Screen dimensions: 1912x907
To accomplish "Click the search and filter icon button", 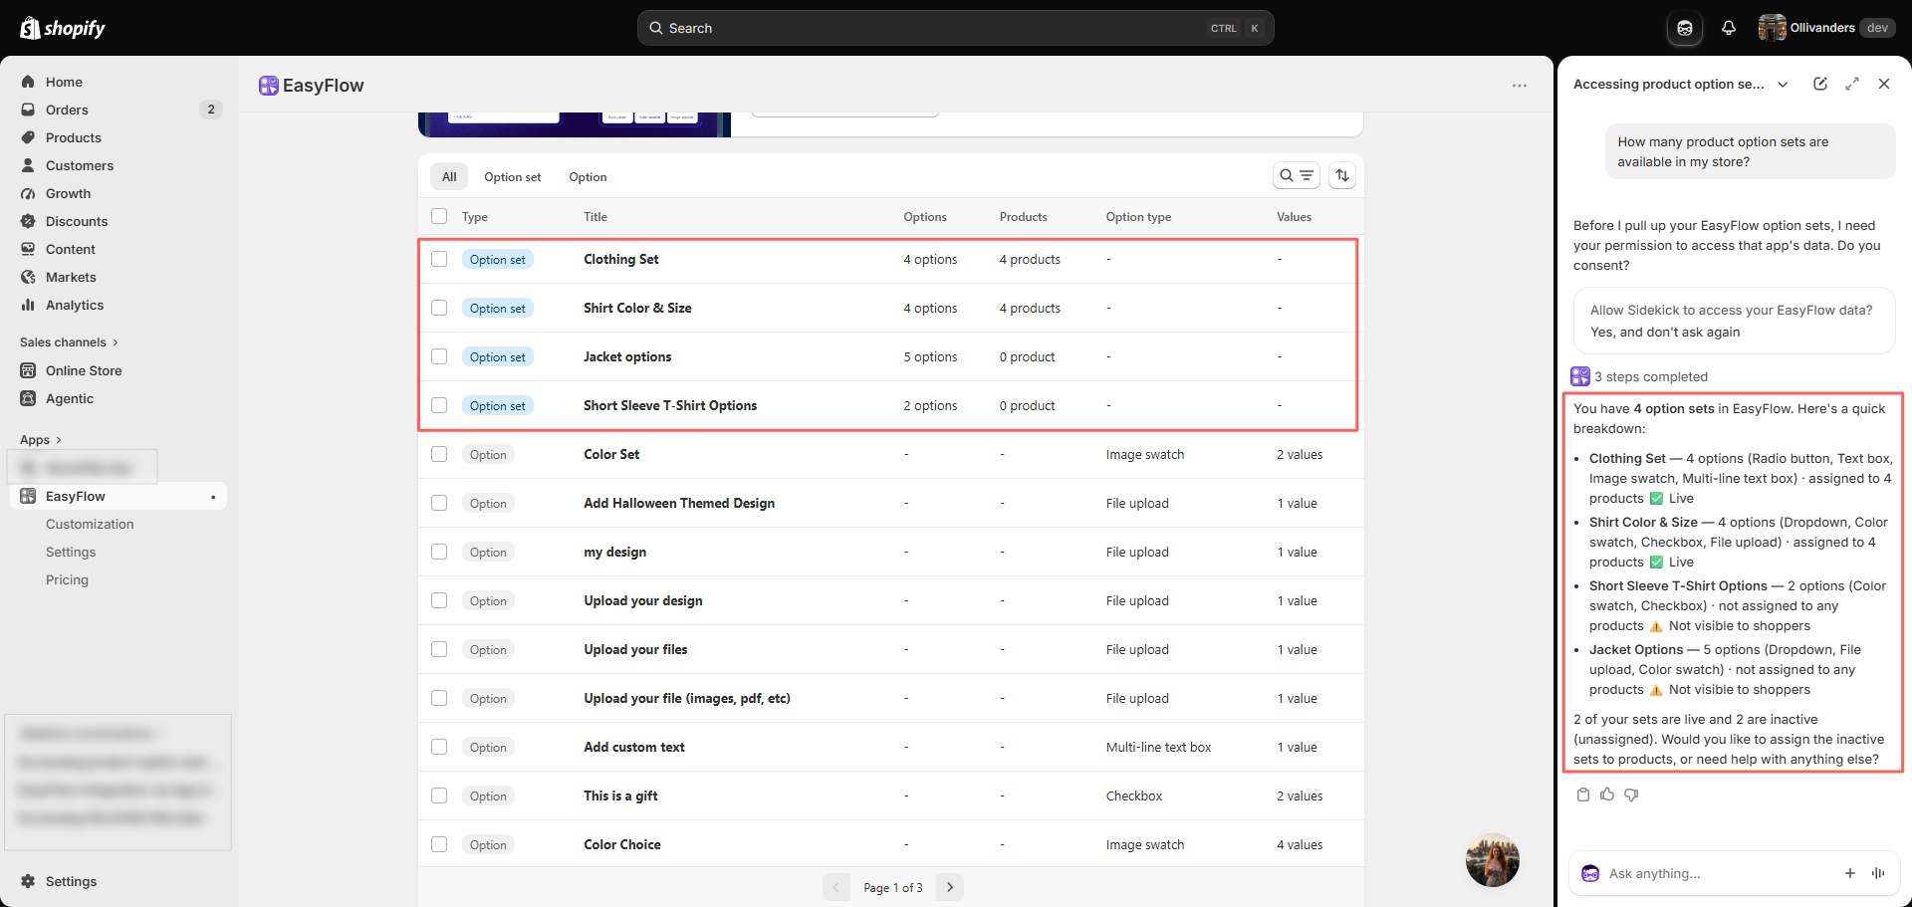I will pos(1296,175).
